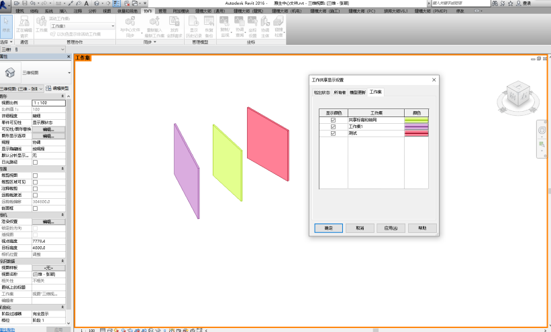Open the active workset dropdown 工作集1
This screenshot has width=551, height=332.
[x=83, y=26]
